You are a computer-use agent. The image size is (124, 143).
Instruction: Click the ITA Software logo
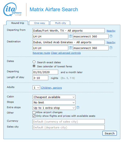(x=12, y=9)
